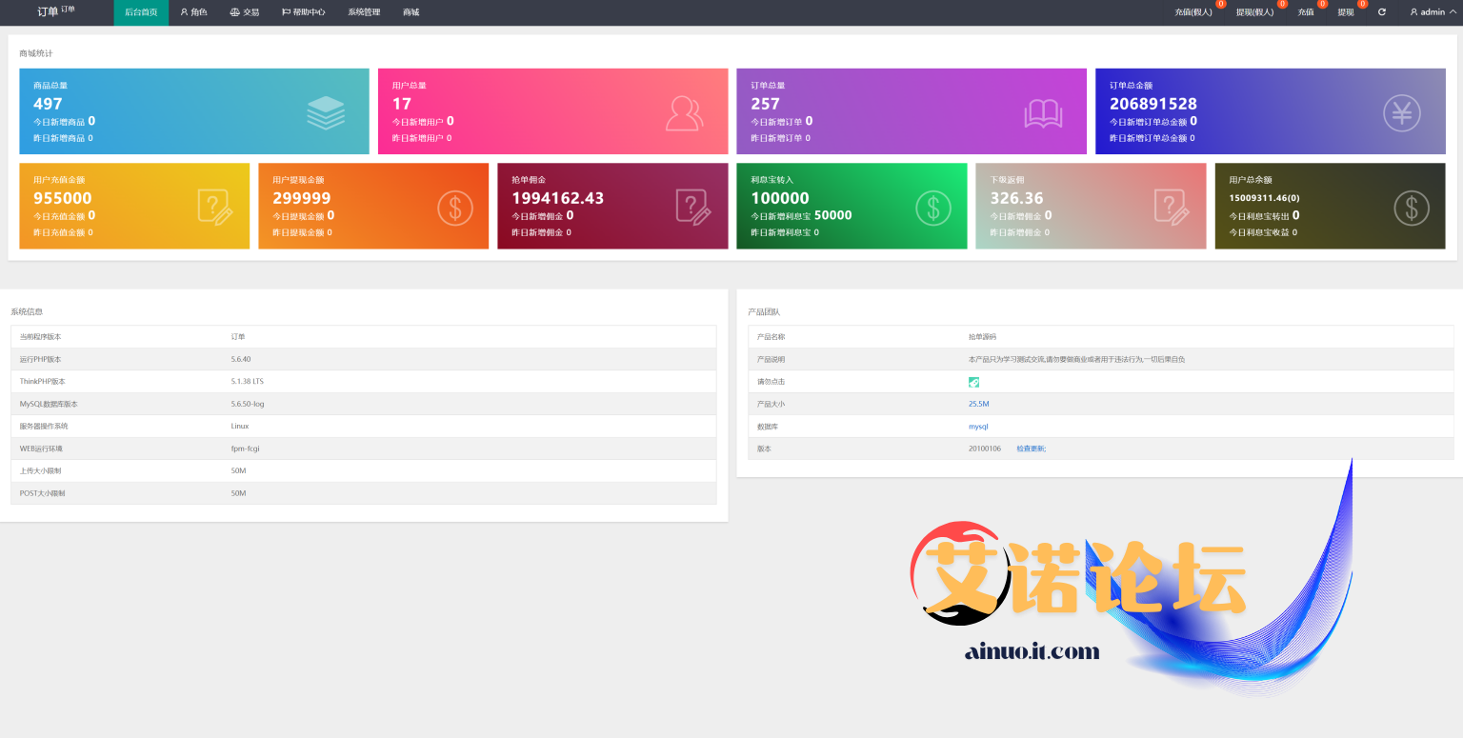This screenshot has height=738, width=1463.
Task: Click the 产品说明 description text
Action: [1076, 359]
